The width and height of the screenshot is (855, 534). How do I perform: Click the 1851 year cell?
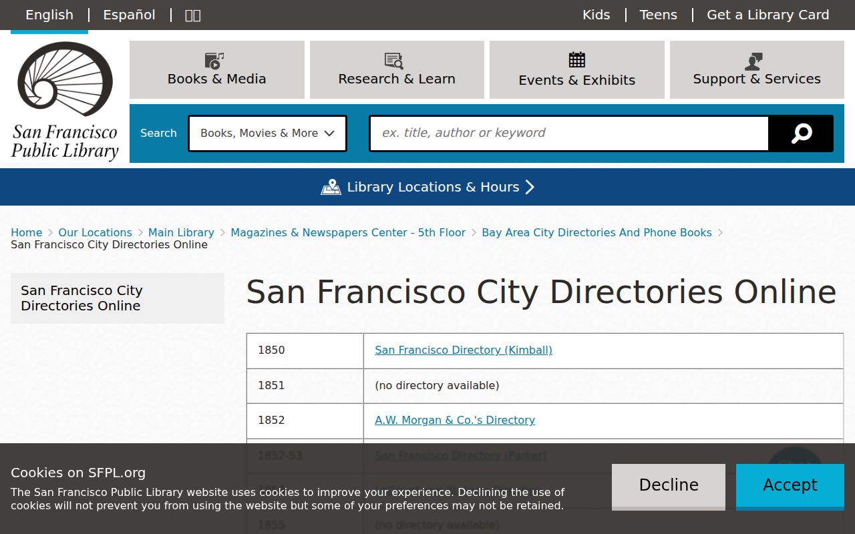click(305, 386)
